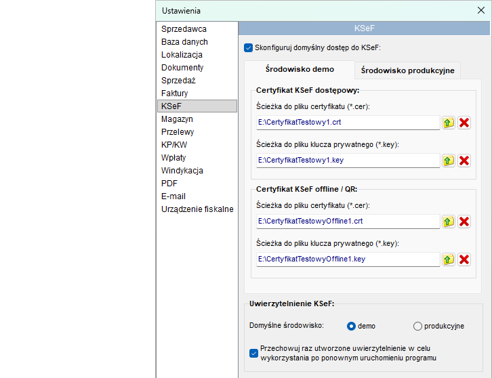Clear the online KSeF private key path

tap(464, 161)
